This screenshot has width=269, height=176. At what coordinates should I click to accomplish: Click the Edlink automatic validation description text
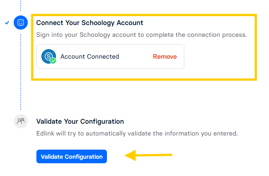(137, 134)
